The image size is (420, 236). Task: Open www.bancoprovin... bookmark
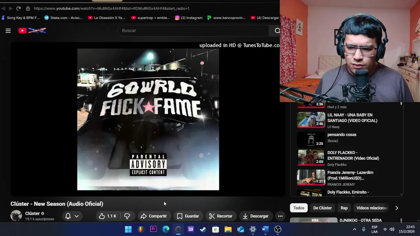coord(226,18)
